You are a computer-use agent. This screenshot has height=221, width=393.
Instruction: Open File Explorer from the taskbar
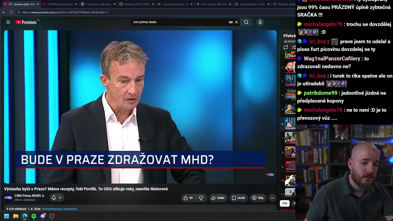pos(16,216)
